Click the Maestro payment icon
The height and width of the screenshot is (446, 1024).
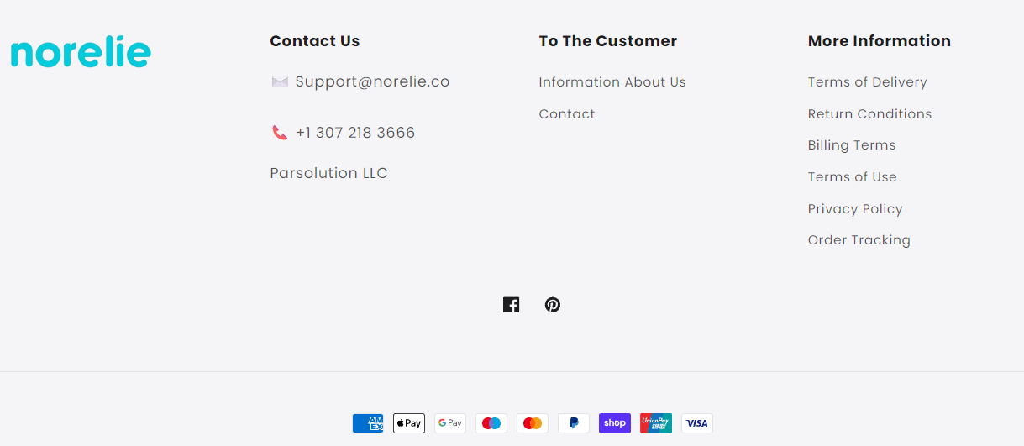[x=491, y=423]
